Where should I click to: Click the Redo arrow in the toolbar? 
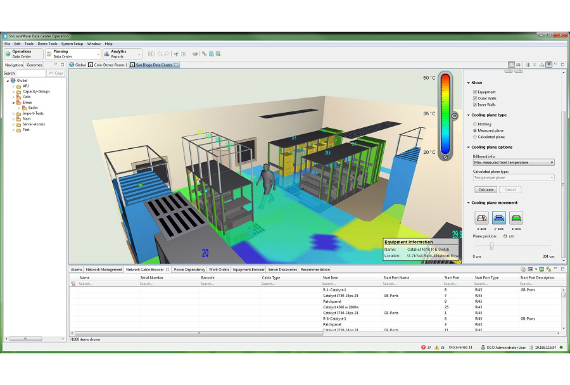pos(167,54)
